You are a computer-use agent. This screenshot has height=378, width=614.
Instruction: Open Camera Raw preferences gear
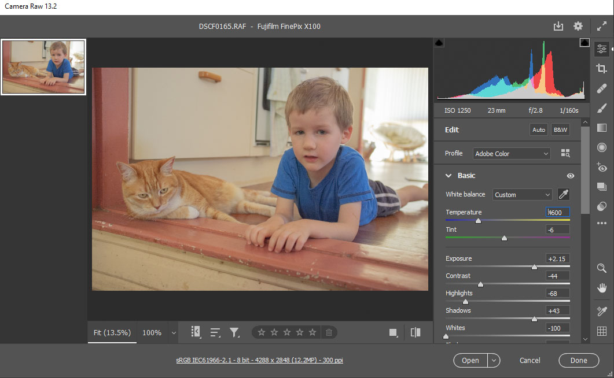pyautogui.click(x=578, y=26)
